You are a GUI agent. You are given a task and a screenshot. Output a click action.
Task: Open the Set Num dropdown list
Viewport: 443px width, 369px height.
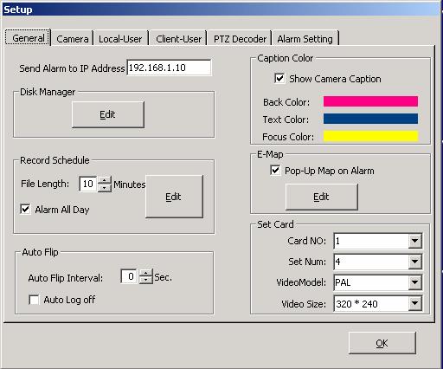(414, 262)
